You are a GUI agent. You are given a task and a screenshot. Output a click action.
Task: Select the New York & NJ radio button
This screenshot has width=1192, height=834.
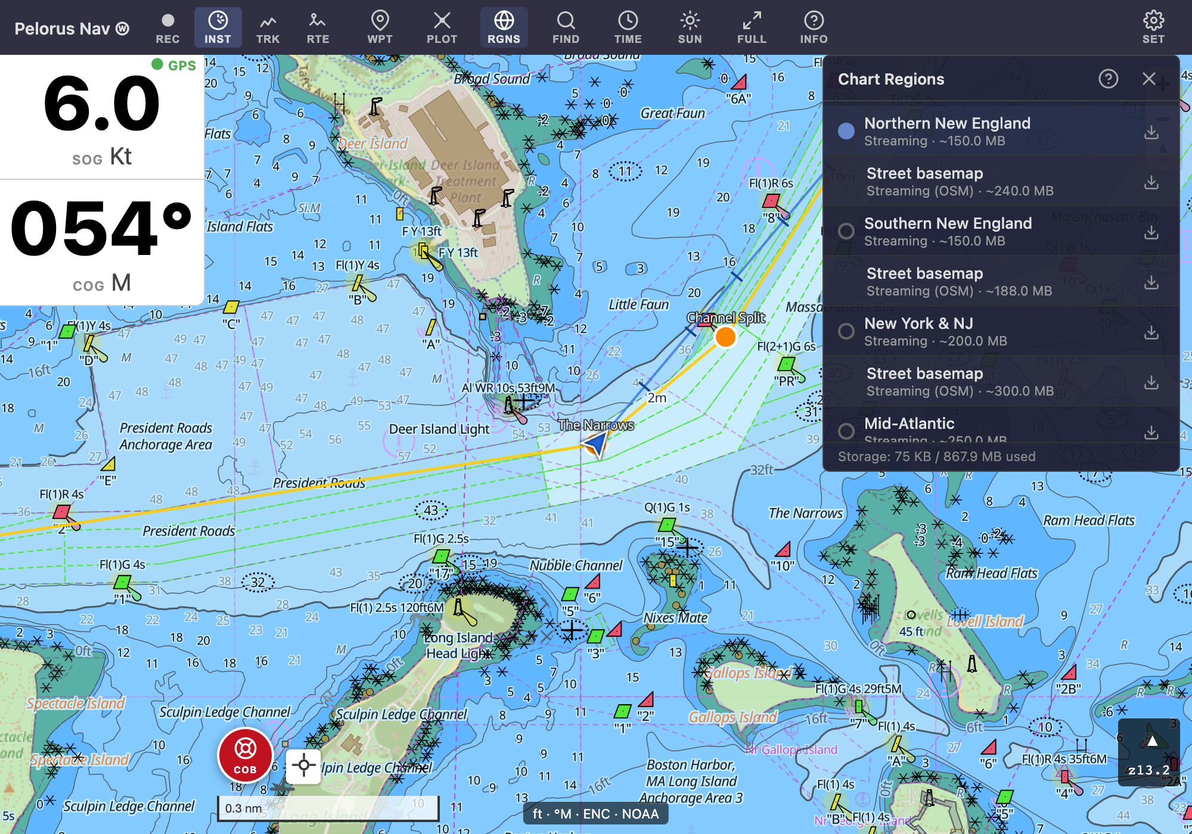pyautogui.click(x=846, y=332)
